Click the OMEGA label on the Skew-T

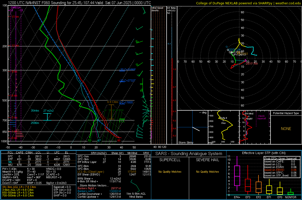(x=16, y=7)
